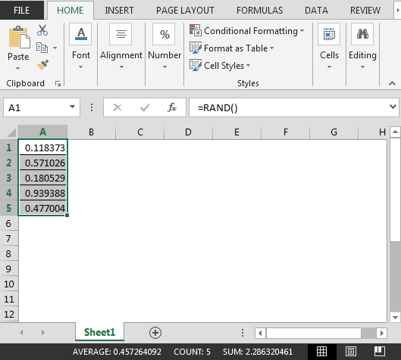
Task: Collapse the ribbon with the chevron
Action: pos(392,83)
